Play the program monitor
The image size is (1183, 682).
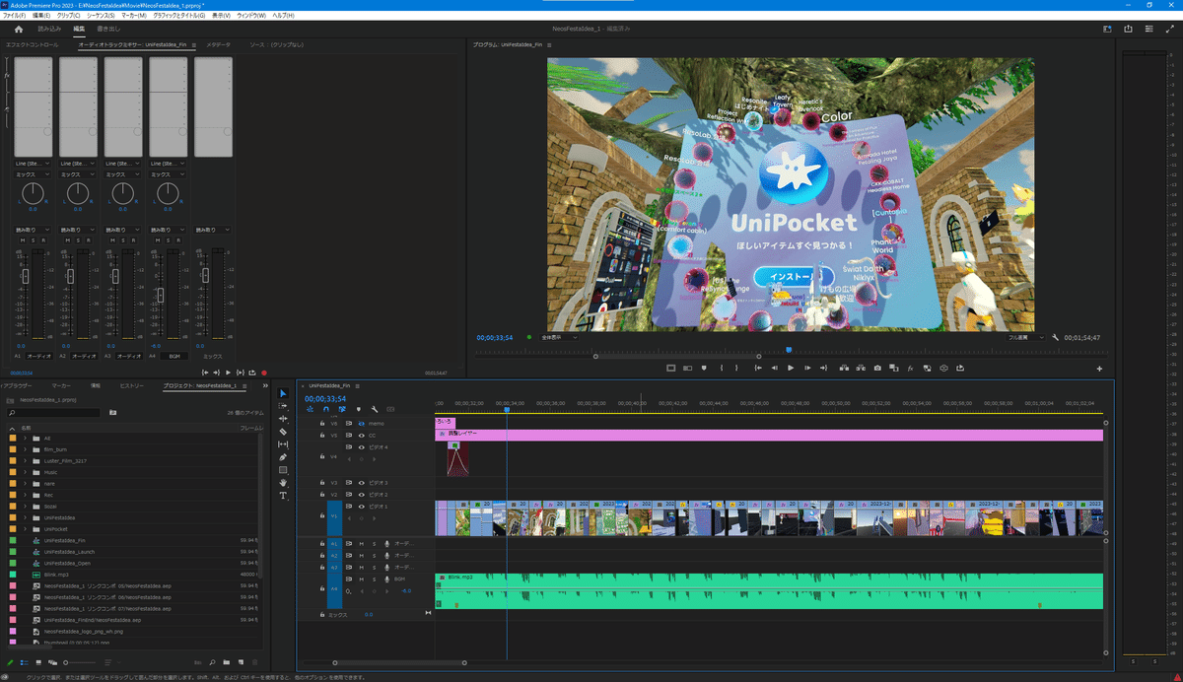791,368
